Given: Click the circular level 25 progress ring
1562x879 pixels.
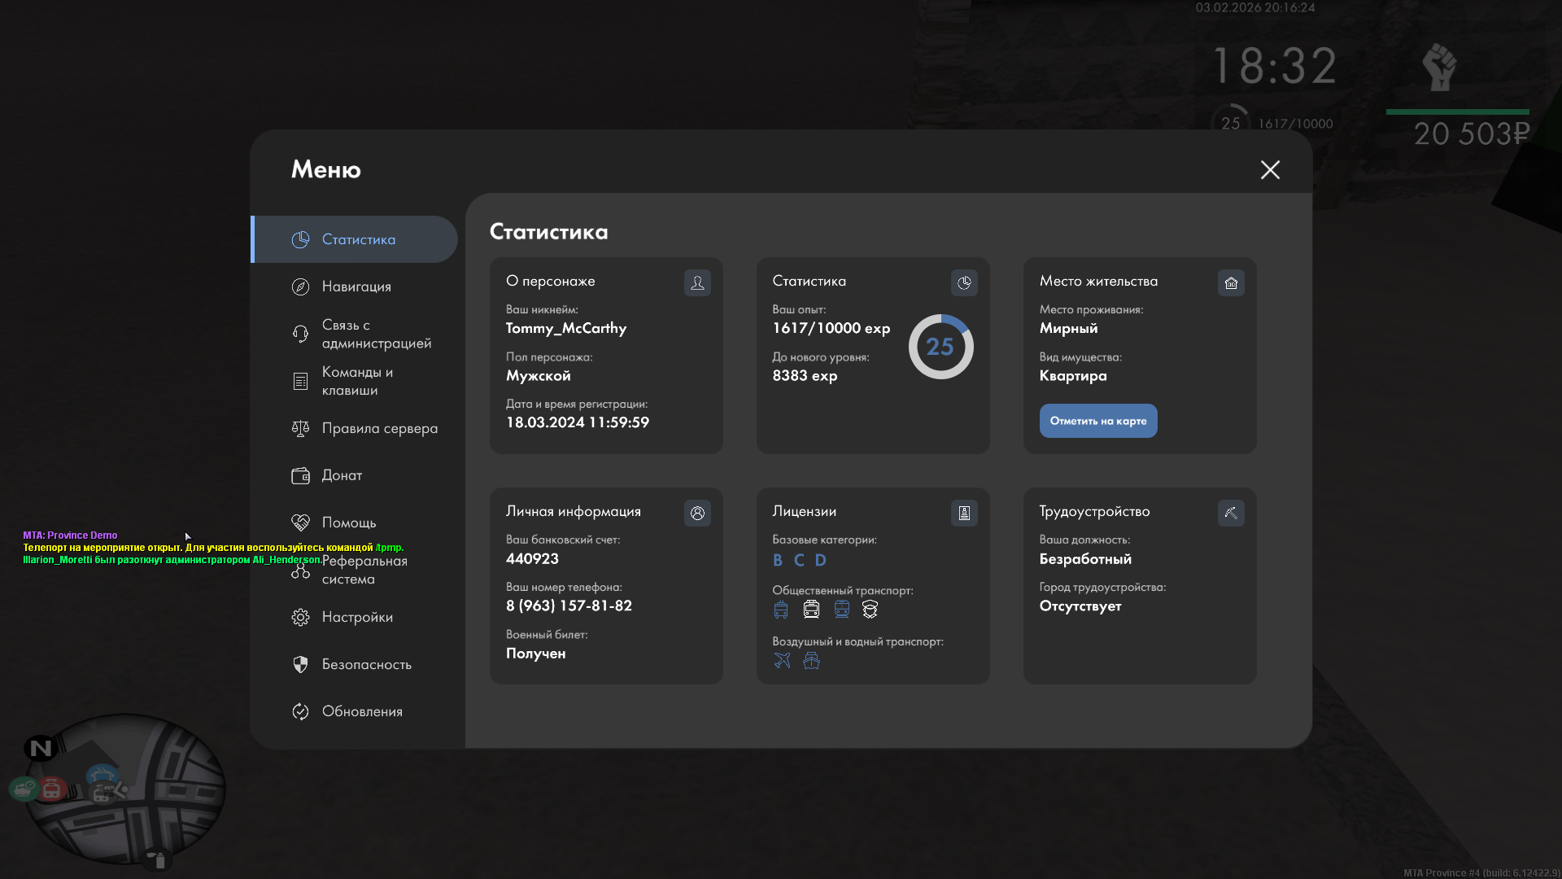Looking at the screenshot, I should (x=940, y=347).
